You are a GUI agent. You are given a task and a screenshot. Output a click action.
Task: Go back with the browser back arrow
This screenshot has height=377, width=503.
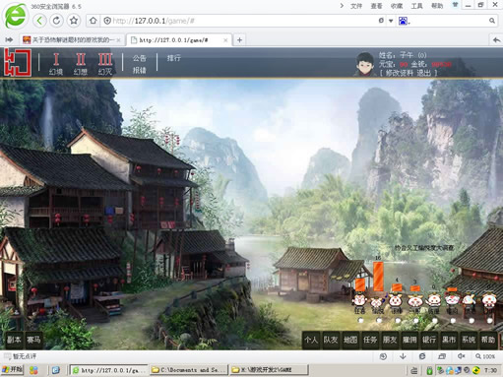39,21
